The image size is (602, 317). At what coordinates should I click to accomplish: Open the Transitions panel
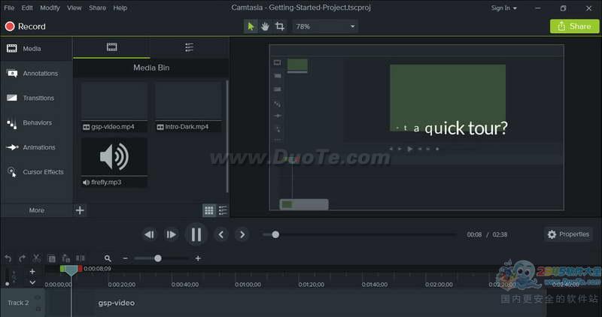(36, 98)
